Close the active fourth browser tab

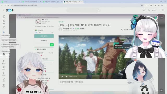(82, 2)
